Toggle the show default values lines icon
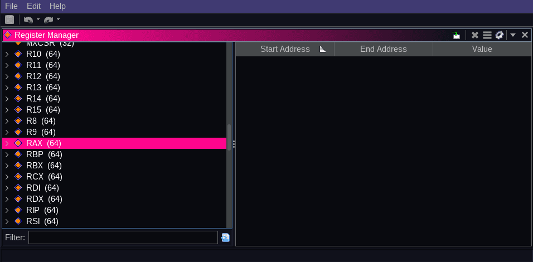 pyautogui.click(x=487, y=35)
